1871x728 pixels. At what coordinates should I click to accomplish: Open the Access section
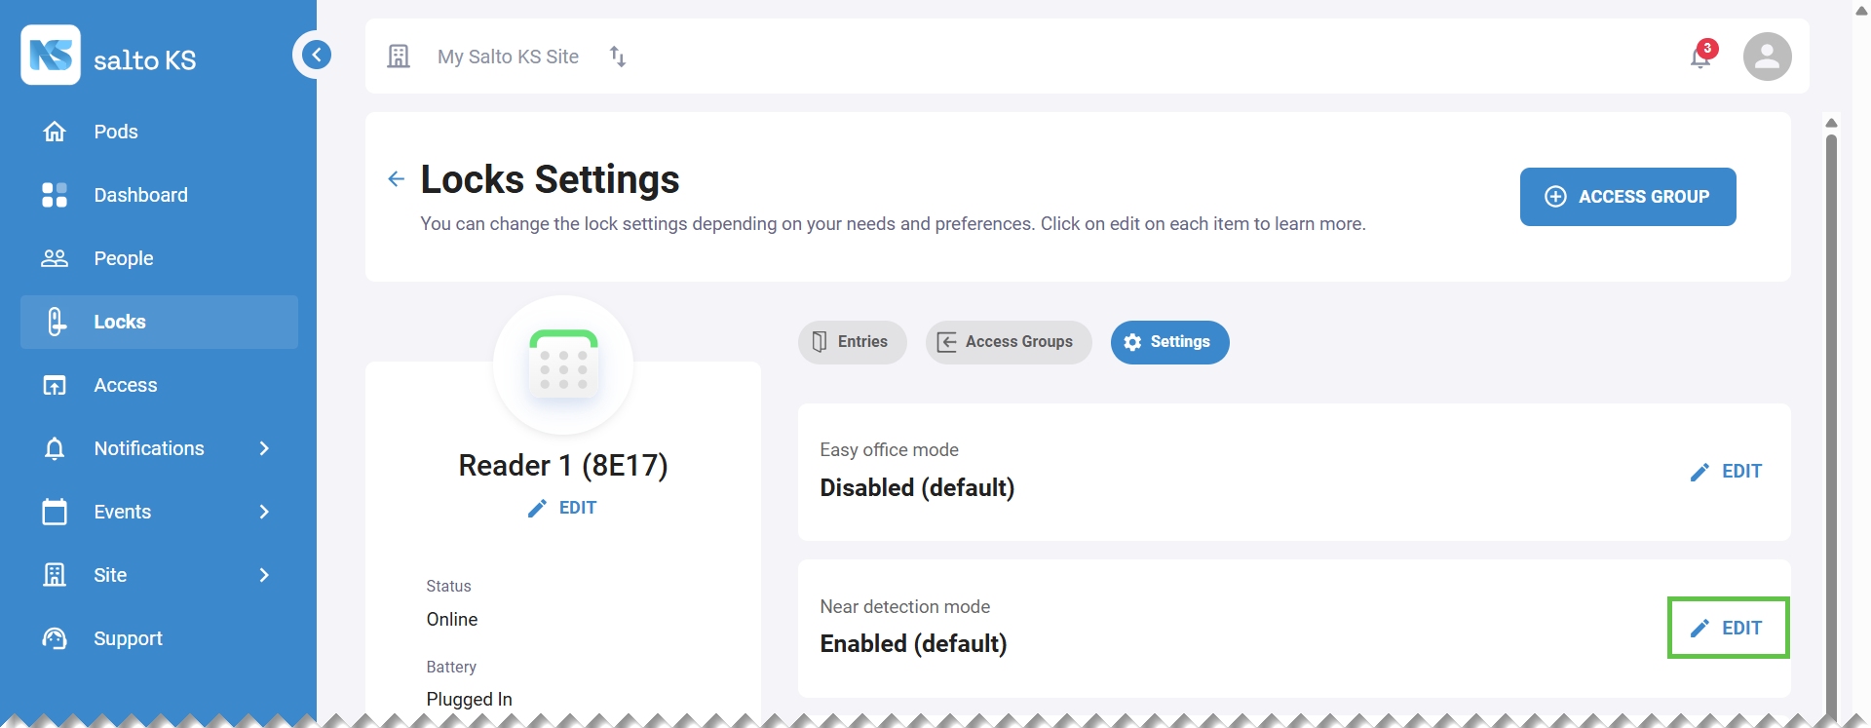pyautogui.click(x=126, y=385)
